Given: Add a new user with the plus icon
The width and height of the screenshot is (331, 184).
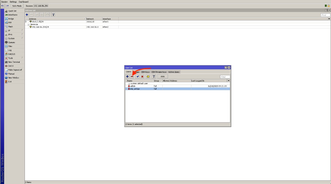Looking at the screenshot, I should pos(127,76).
